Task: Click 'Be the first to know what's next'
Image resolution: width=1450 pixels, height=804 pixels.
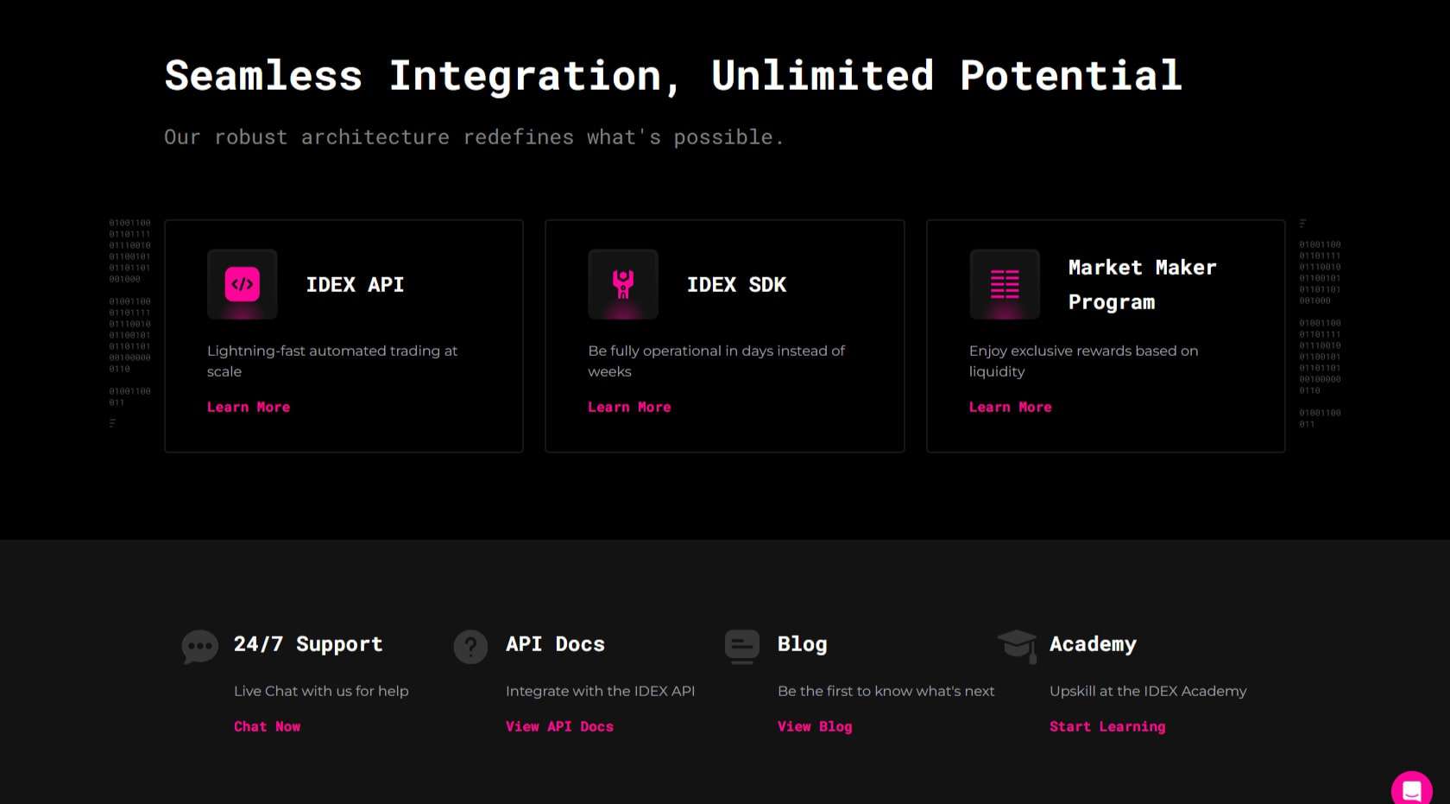Action: (886, 691)
